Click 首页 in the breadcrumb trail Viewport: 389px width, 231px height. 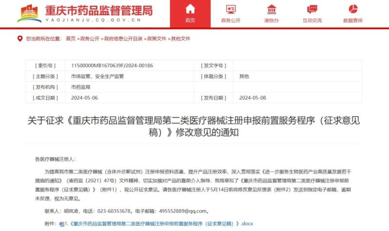71,38
